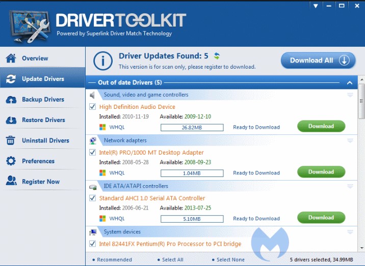
Task: Click the Download All button
Action: [x=318, y=61]
